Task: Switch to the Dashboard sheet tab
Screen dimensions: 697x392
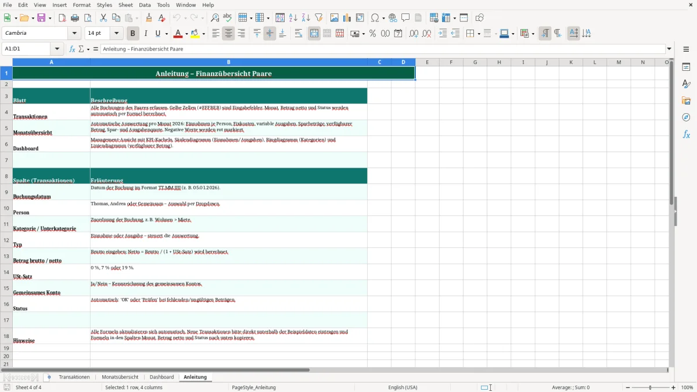Action: [x=161, y=377]
